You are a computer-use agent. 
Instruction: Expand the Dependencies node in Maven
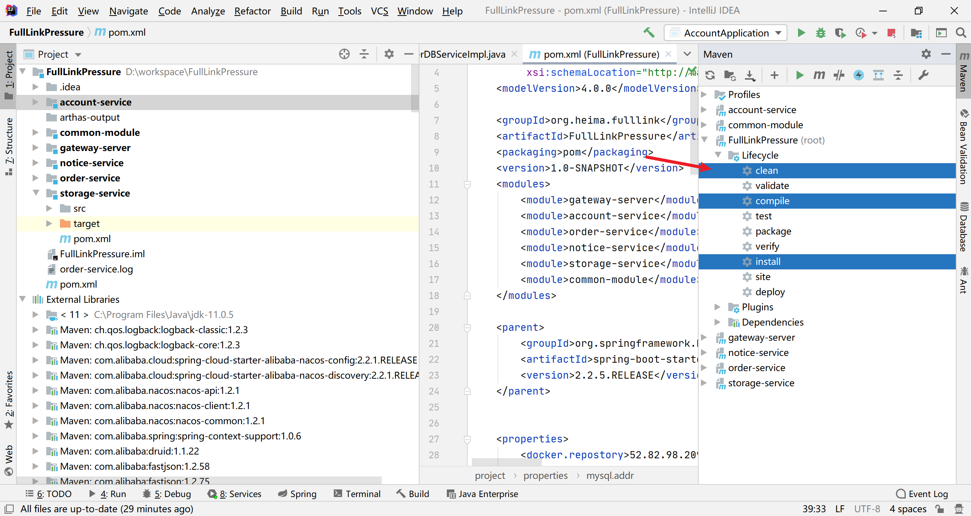coord(717,322)
